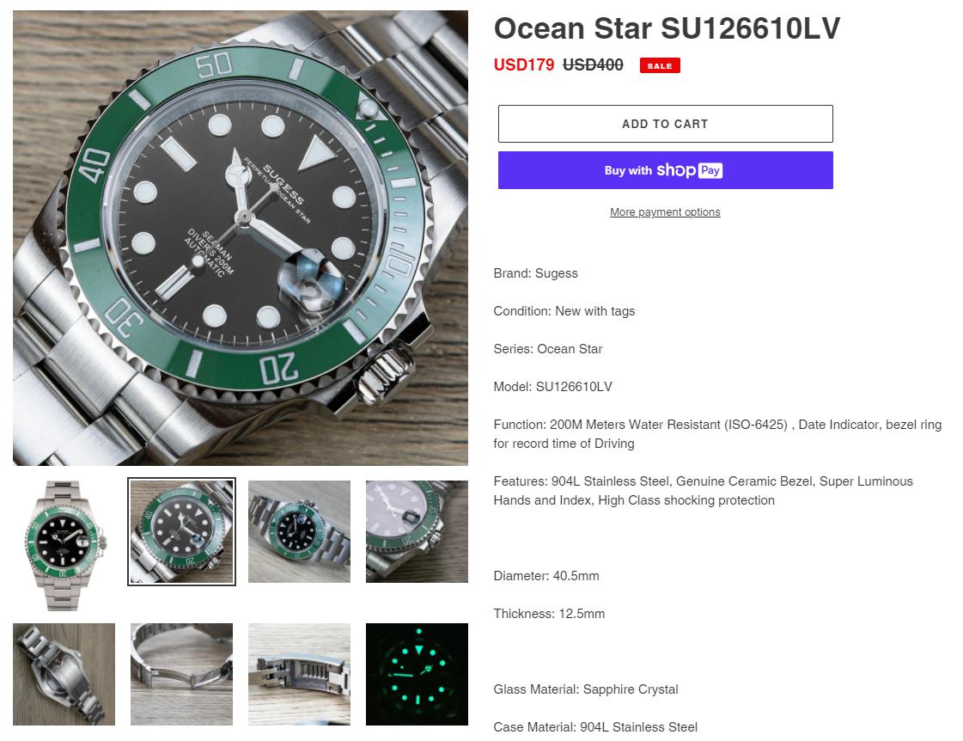The image size is (963, 741).
Task: Select close-up bezel and crown thumbnail
Action: click(417, 531)
